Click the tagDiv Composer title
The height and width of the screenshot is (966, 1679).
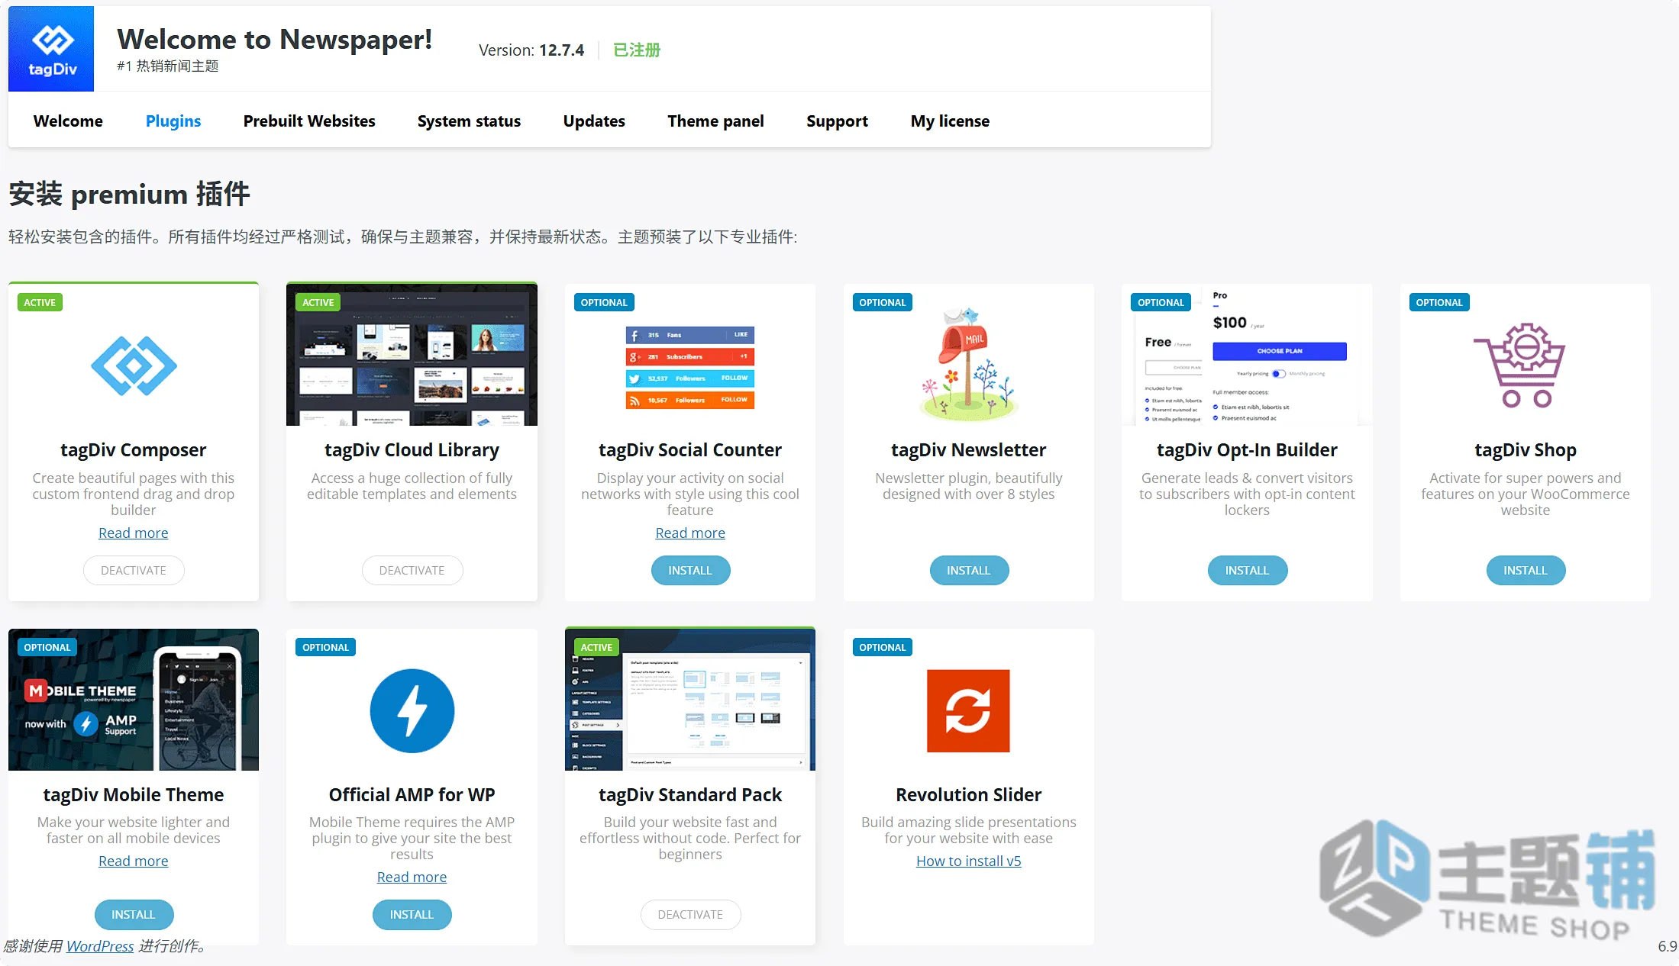tap(134, 449)
